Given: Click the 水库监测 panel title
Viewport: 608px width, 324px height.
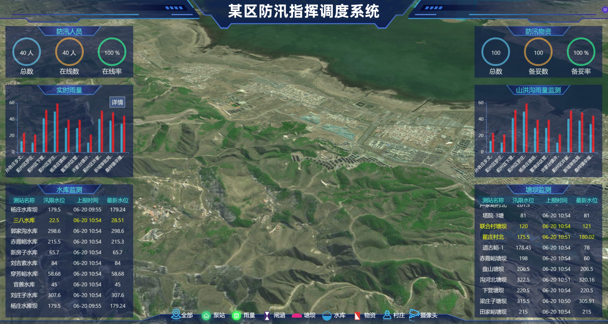Looking at the screenshot, I should pyautogui.click(x=69, y=190).
